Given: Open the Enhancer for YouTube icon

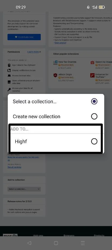Looking at the screenshot, I should click(92, 75).
